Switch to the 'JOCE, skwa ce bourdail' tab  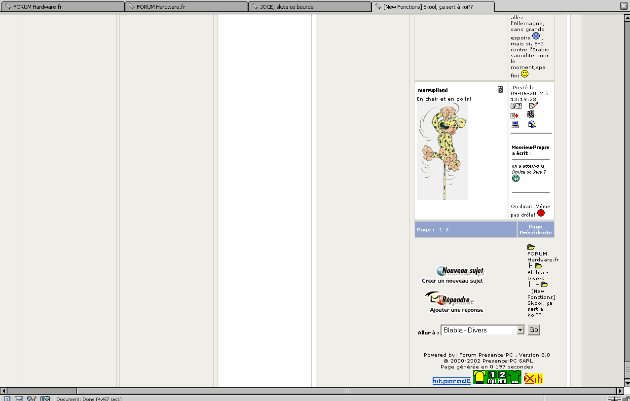pos(309,6)
